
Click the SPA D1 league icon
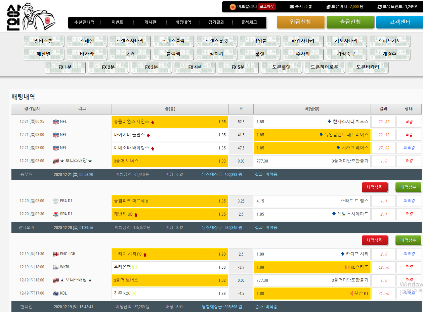coord(56,214)
